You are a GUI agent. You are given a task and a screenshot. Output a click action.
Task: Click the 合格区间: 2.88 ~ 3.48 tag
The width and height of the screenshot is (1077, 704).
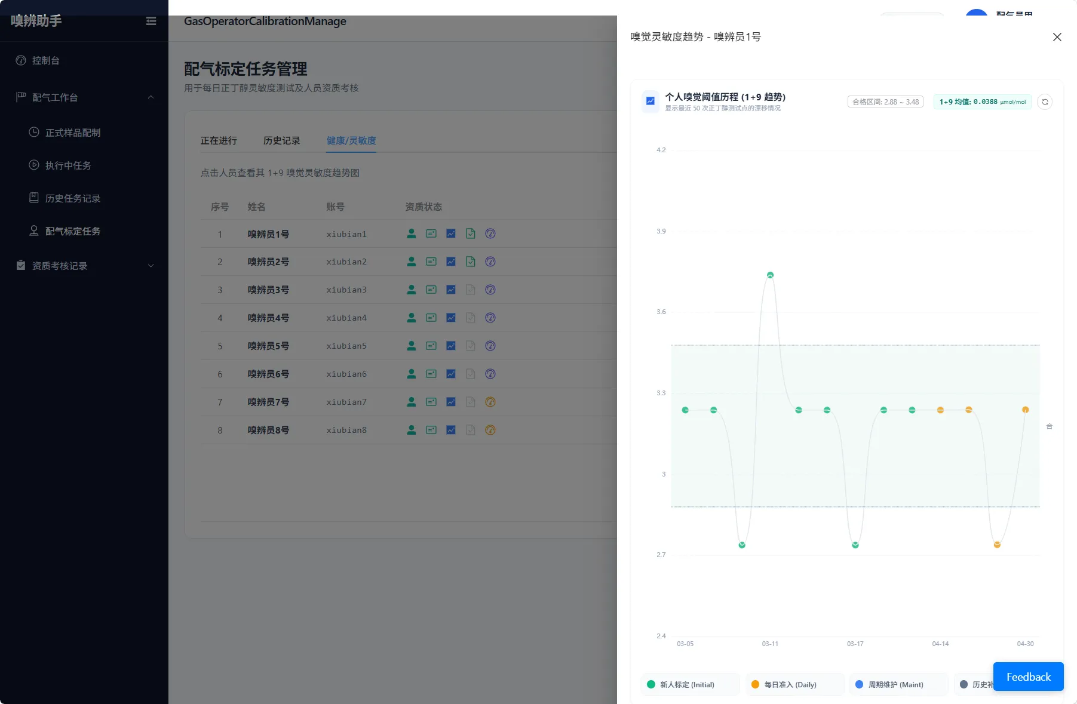tap(885, 102)
